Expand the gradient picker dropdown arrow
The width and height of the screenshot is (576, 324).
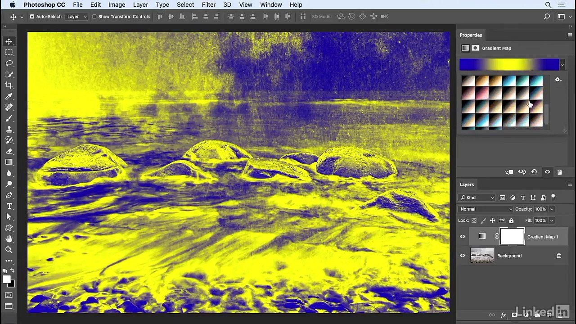562,65
